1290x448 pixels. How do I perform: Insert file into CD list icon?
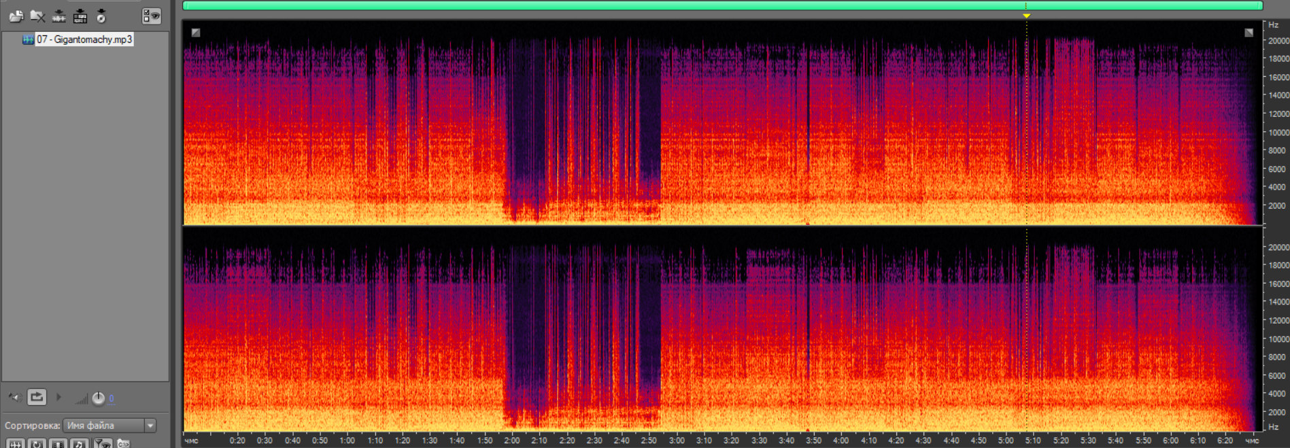[x=101, y=16]
